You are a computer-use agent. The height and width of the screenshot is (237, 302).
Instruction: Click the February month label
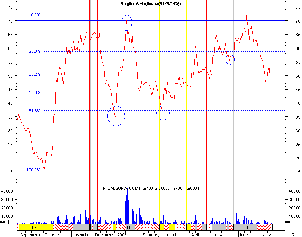pos(151,235)
